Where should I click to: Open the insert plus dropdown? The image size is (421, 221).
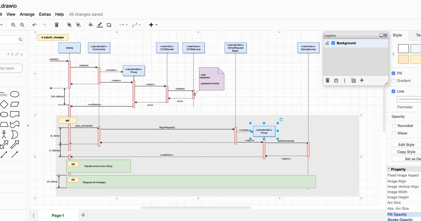point(153,25)
